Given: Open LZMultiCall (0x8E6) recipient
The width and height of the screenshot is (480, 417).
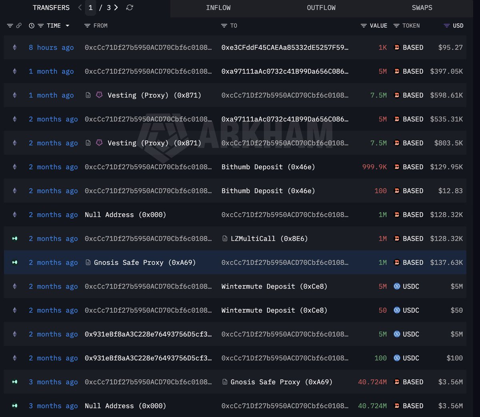Looking at the screenshot, I should [x=269, y=239].
